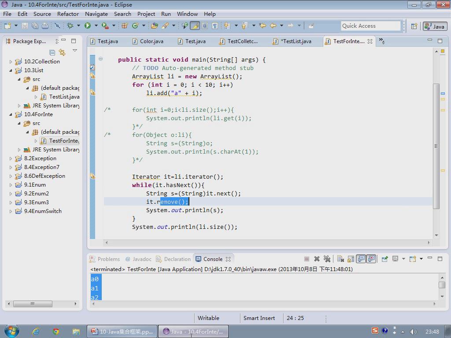Show hidden editor tabs chevron list

[381, 41]
